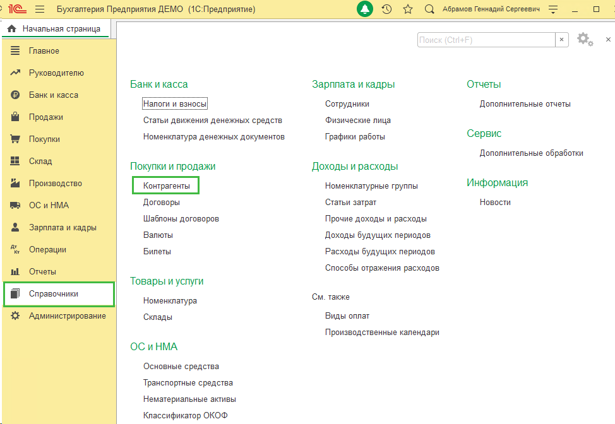Open Графики работы link

[x=355, y=137]
